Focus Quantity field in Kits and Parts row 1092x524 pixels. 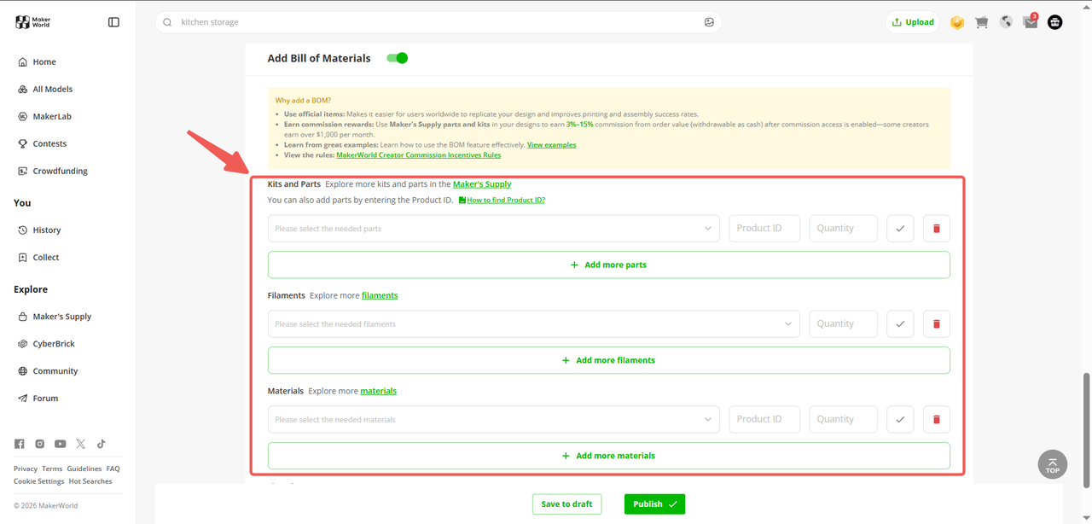(x=844, y=229)
